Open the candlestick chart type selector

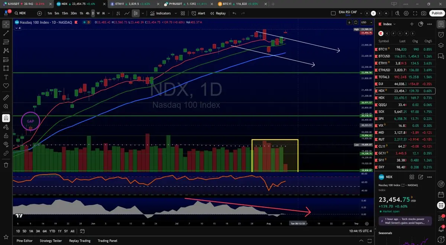pyautogui.click(x=136, y=13)
